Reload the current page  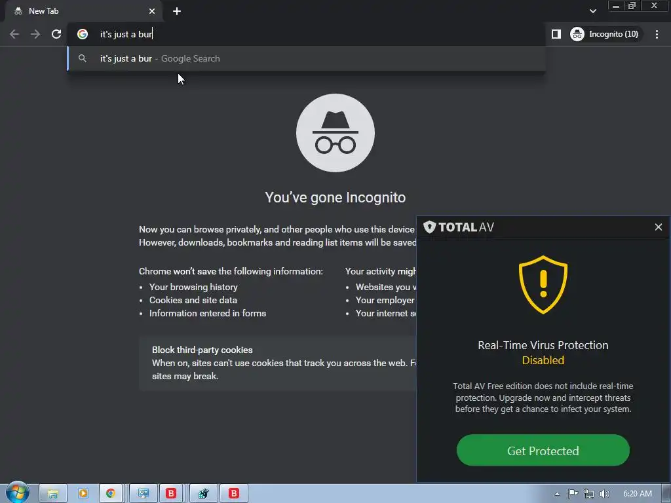56,34
